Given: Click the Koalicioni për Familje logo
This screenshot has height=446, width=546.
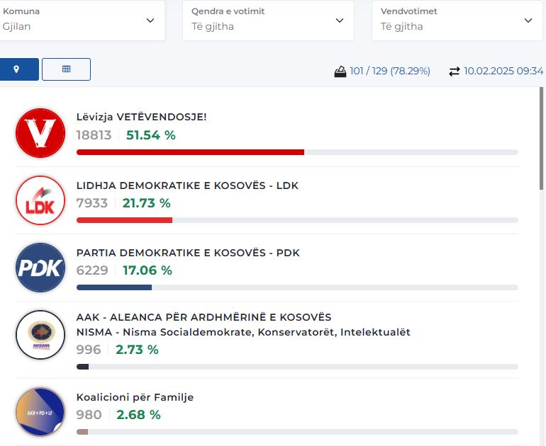Looking at the screenshot, I should click(40, 412).
